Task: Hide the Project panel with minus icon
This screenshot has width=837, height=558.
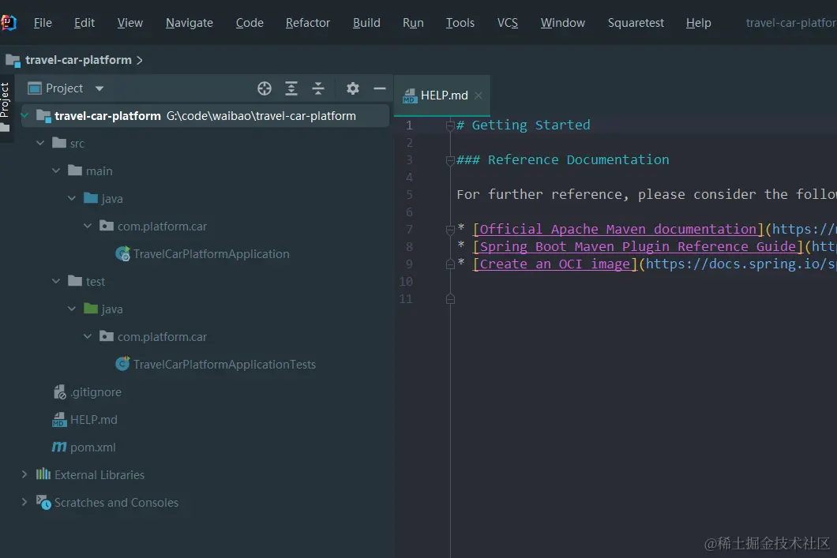Action: pos(380,88)
